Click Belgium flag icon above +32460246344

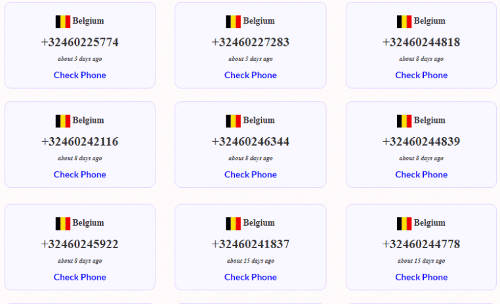(x=234, y=121)
